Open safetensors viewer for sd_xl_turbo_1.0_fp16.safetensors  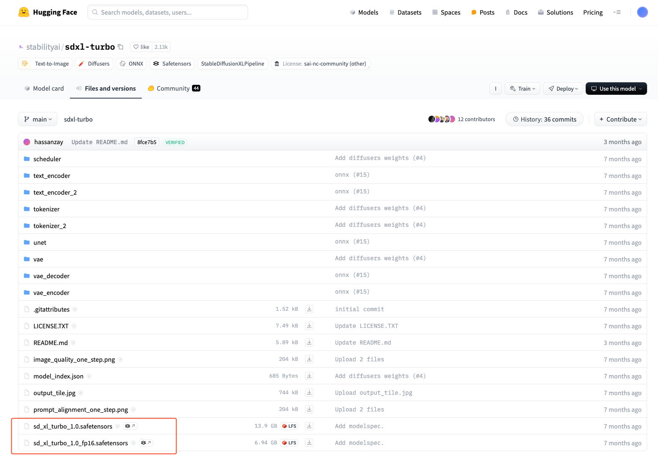[146, 443]
